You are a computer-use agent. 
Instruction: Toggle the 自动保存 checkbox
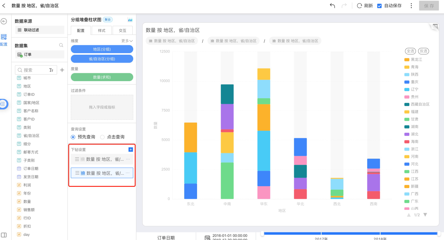point(380,6)
